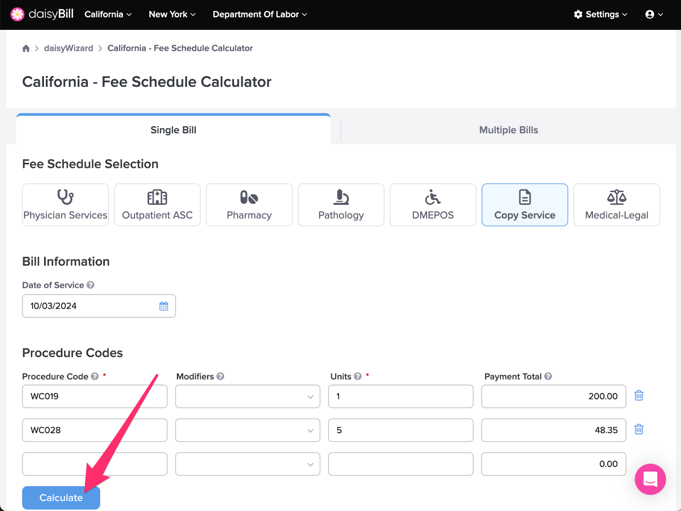Click the Calculate button
This screenshot has height=511, width=681.
[x=61, y=498]
